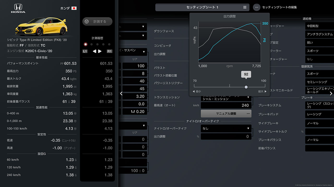Select the yellow Civic Type R thumbnail

41,27
